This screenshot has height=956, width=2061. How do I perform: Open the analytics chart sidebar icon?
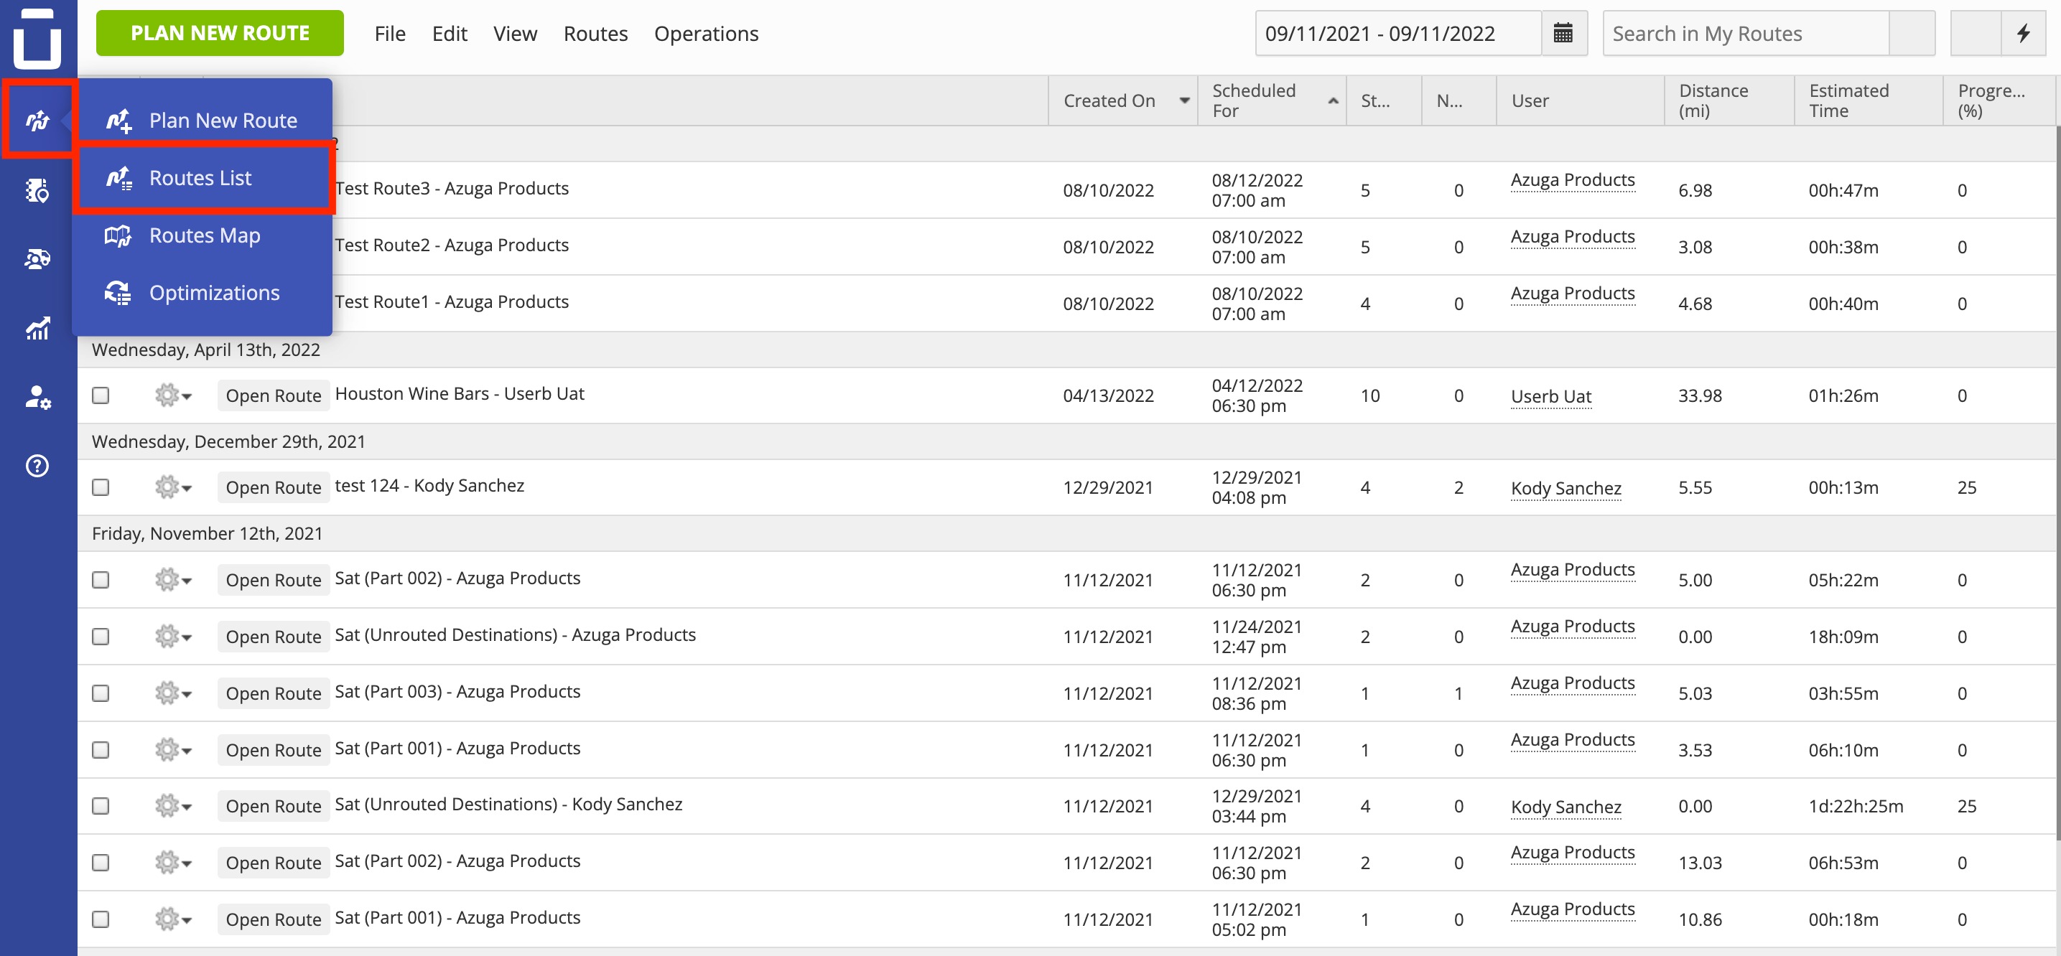coord(37,328)
